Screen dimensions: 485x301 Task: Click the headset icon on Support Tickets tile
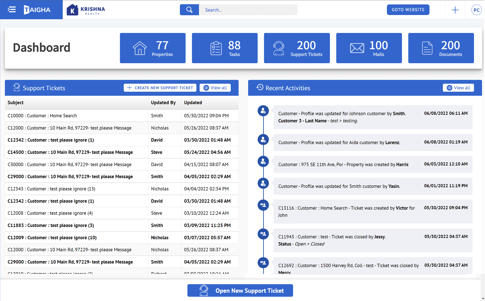tap(279, 48)
